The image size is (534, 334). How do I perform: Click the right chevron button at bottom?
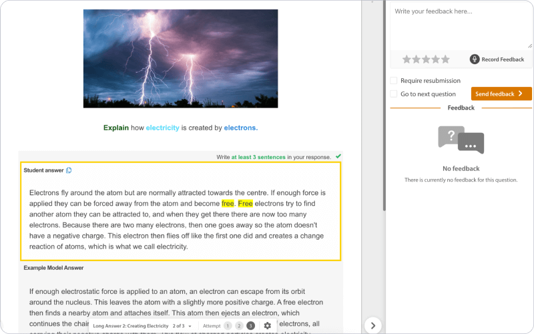[373, 325]
